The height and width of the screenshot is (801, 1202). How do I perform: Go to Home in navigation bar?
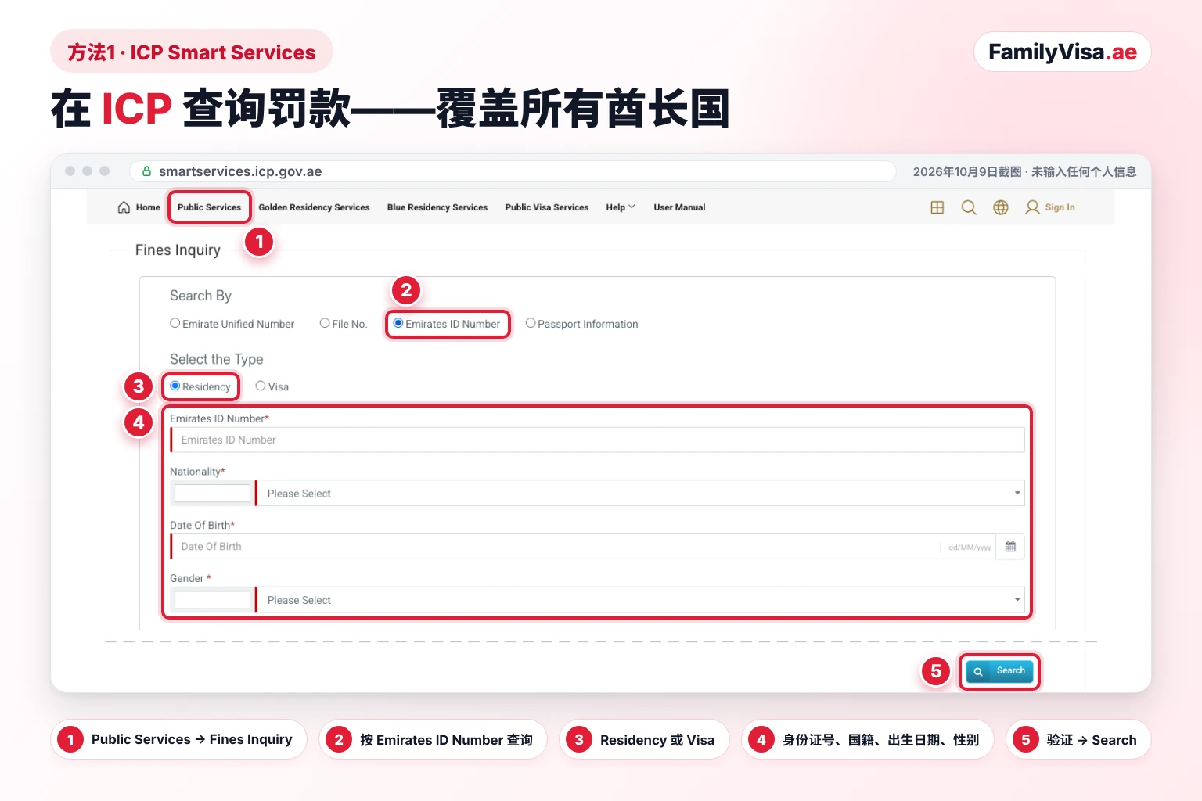pos(147,207)
